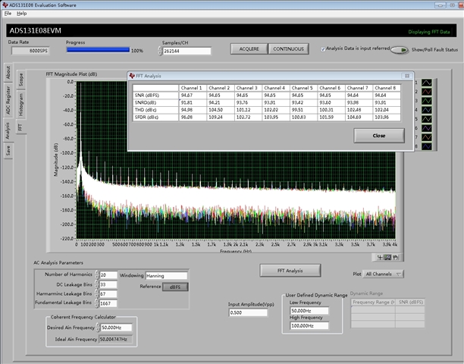Click the Desired Ain Frequency field
The image size is (464, 364).
(x=116, y=328)
